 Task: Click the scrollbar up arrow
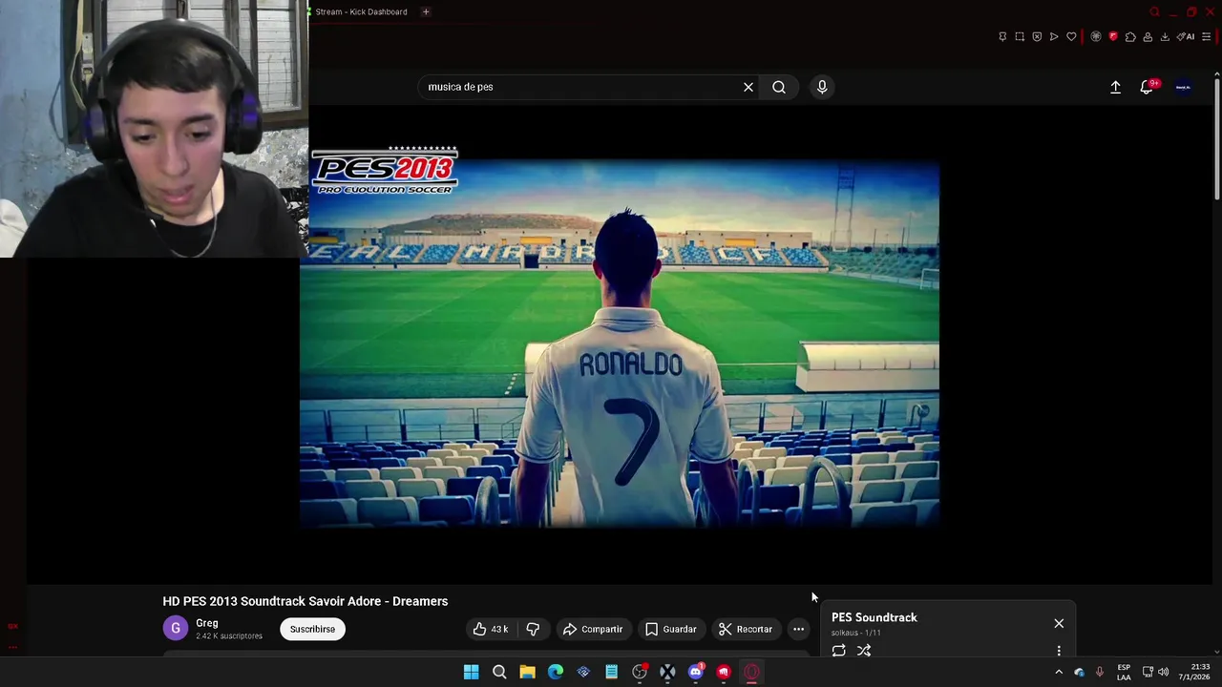click(x=1216, y=75)
